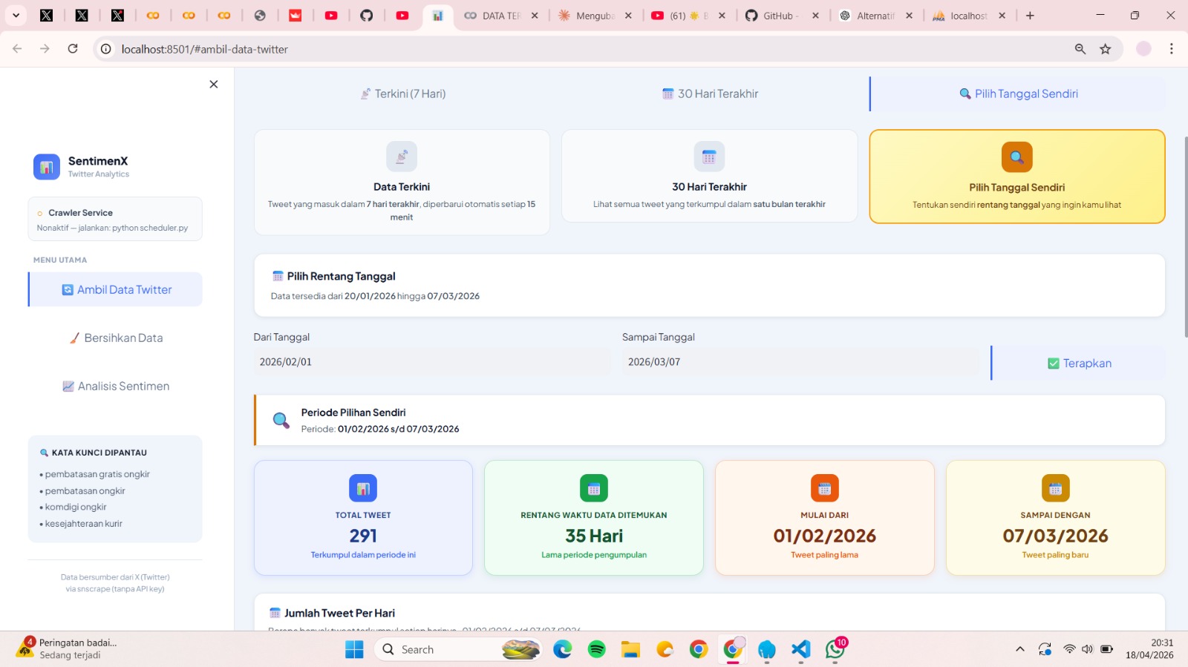This screenshot has width=1188, height=667.
Task: Click the taskbar Search box
Action: point(459,649)
